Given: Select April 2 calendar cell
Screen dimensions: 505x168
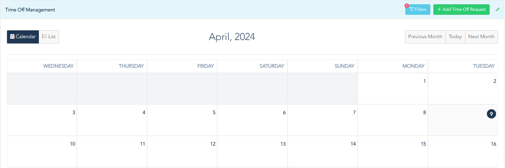Looking at the screenshot, I should (x=463, y=89).
